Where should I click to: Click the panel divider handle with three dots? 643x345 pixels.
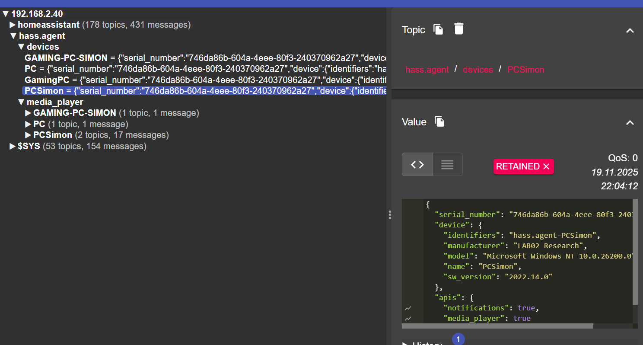(390, 215)
